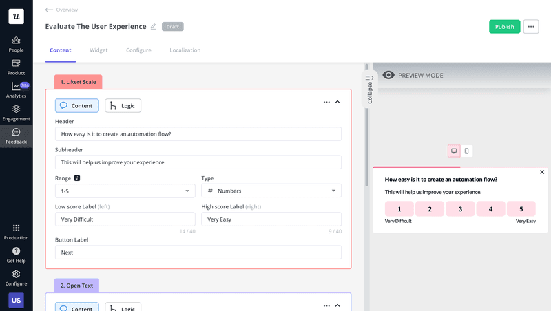Viewport: 551px width, 311px height.
Task: Collapse the Likert Scale block
Action: pyautogui.click(x=337, y=102)
